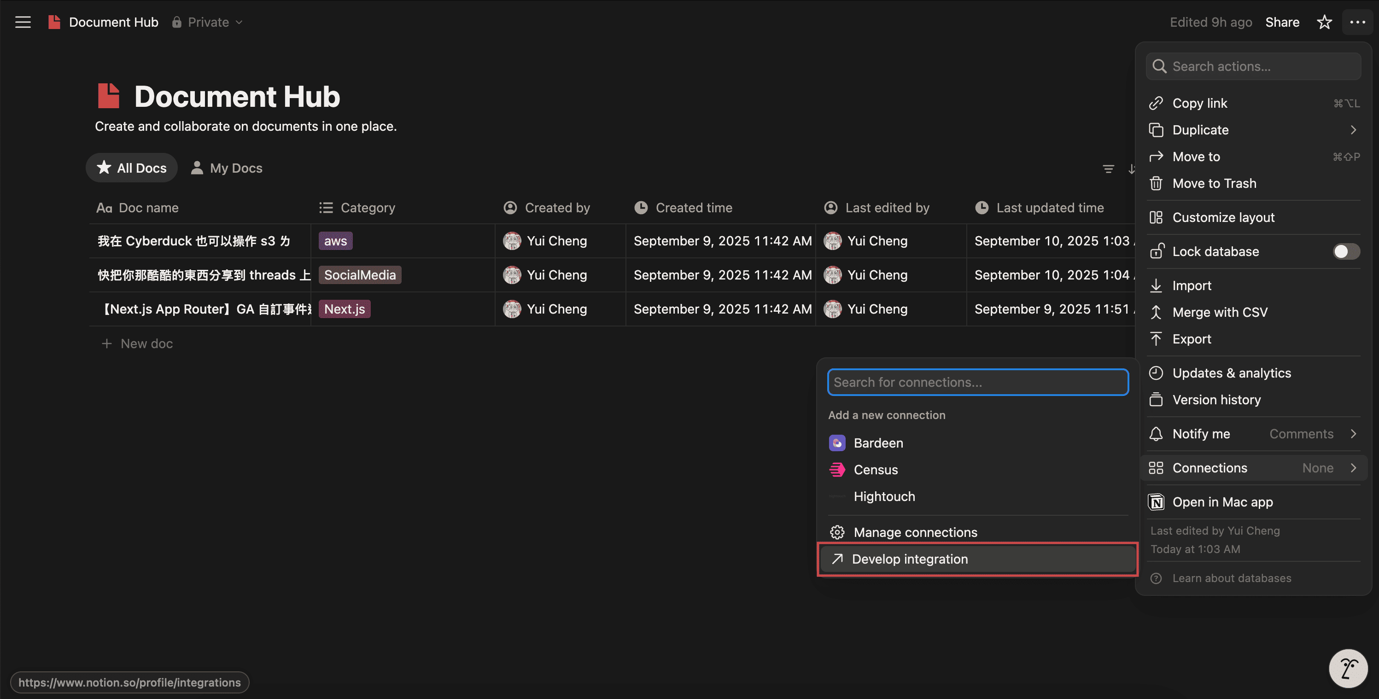Click Develop integration link
Screen dimensions: 1379x699
tap(910, 559)
